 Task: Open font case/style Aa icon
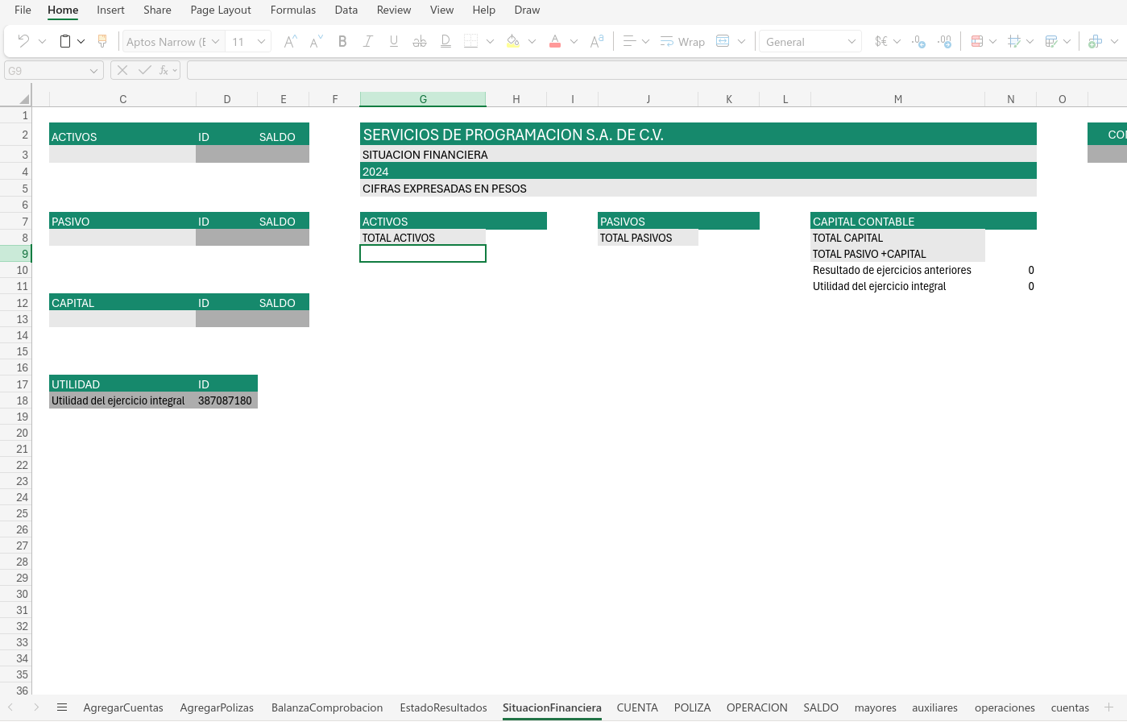597,41
